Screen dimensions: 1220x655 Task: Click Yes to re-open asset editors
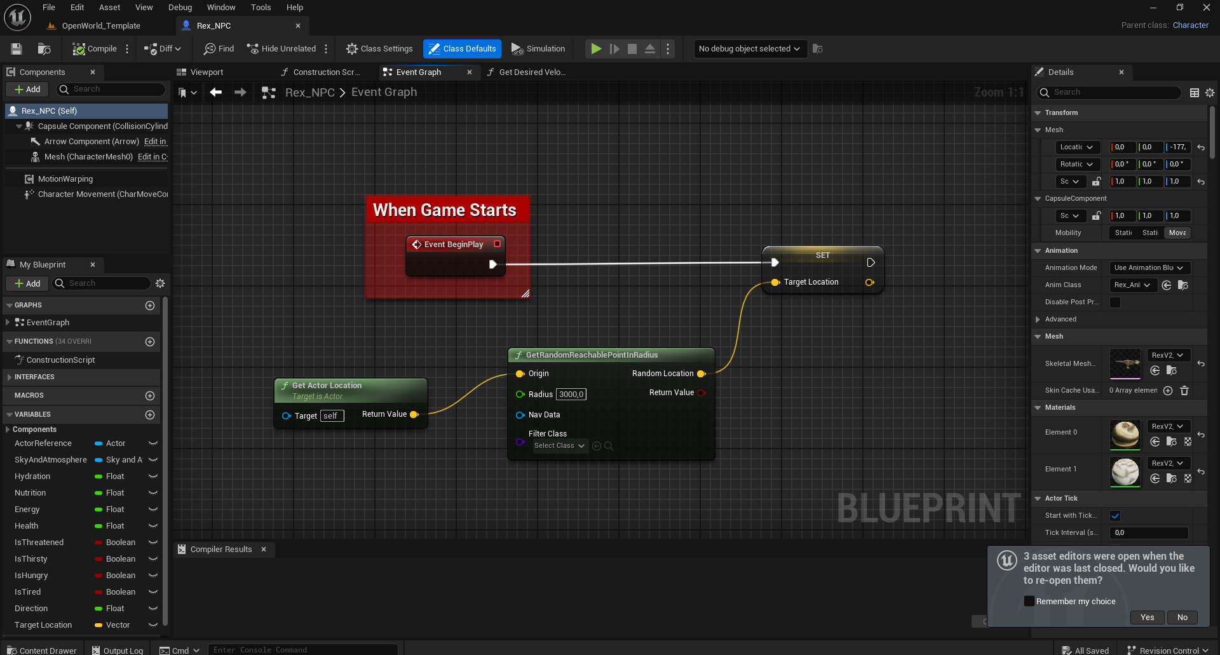point(1147,618)
